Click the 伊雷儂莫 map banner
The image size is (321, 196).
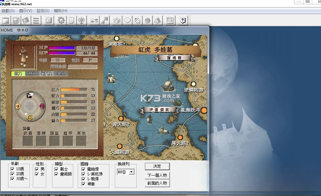pyautogui.click(x=159, y=110)
